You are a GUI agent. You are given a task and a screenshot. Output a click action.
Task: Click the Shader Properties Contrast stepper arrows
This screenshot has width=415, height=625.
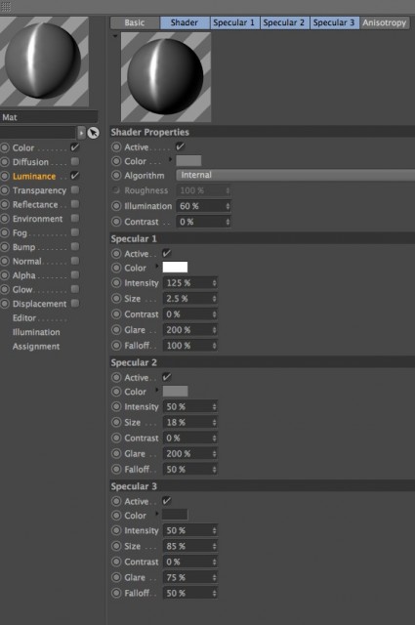228,222
